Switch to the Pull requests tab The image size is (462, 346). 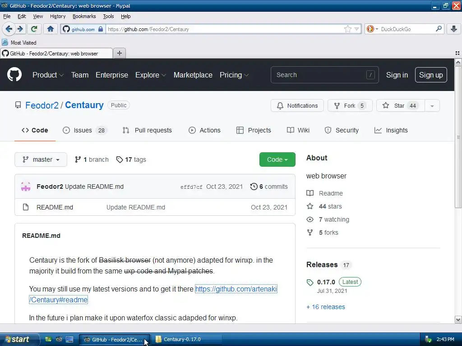(147, 130)
